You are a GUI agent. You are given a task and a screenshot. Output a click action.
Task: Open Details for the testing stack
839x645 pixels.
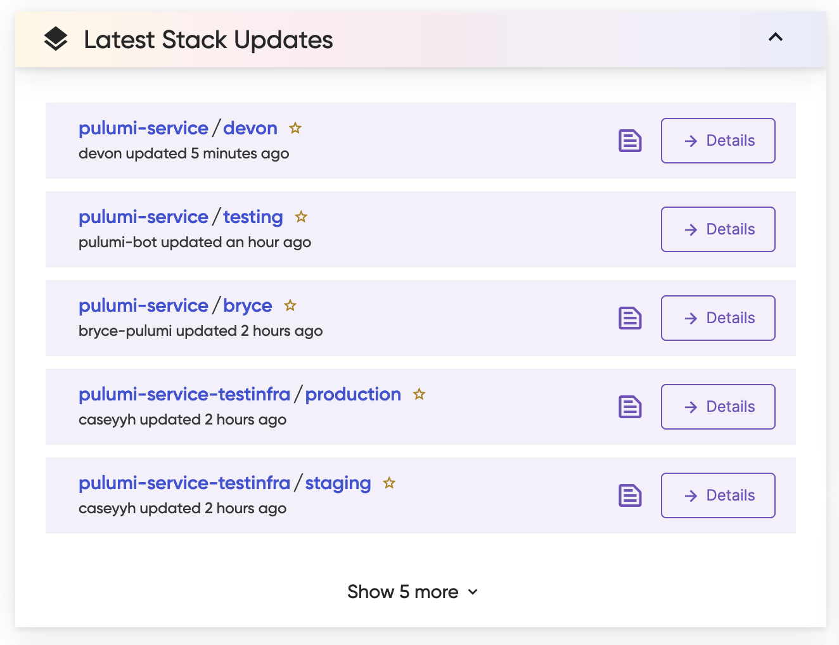pyautogui.click(x=718, y=229)
